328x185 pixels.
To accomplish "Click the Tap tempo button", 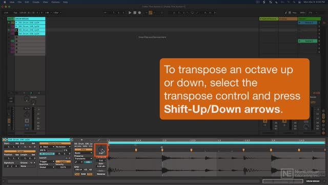I will pos(15,13).
